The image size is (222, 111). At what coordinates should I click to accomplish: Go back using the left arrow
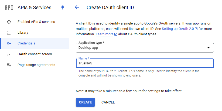(x=77, y=8)
